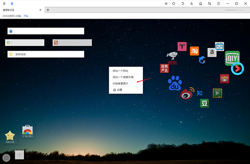Click the crop screenshot tool icon
The image size is (250, 164).
click(x=210, y=3)
